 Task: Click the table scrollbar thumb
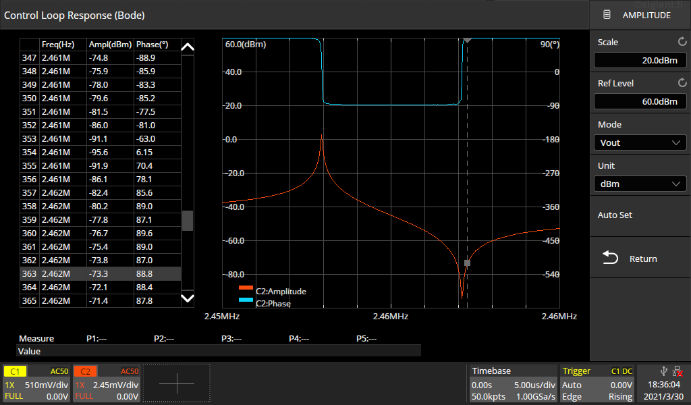point(188,220)
